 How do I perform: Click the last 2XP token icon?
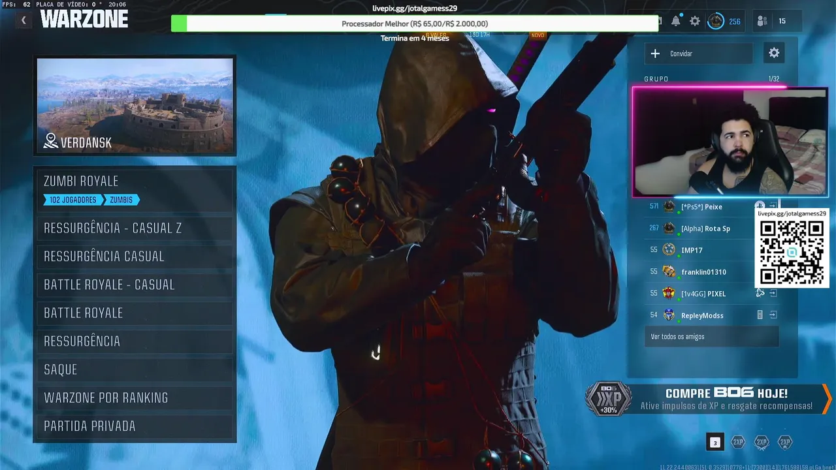785,442
